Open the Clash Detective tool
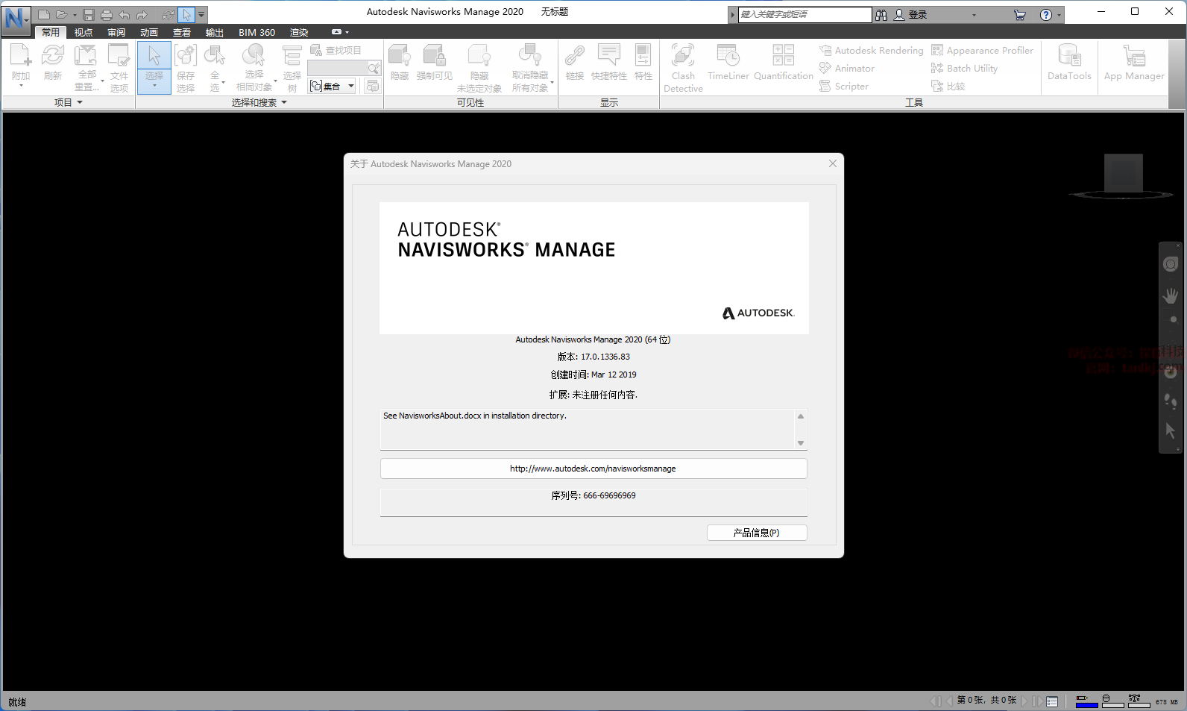The height and width of the screenshot is (711, 1187). click(683, 67)
